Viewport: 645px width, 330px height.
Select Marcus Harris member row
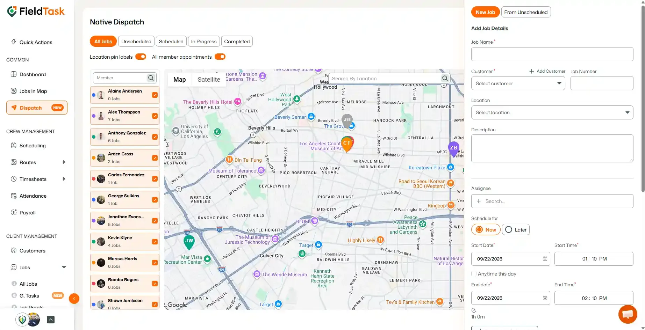(x=124, y=263)
